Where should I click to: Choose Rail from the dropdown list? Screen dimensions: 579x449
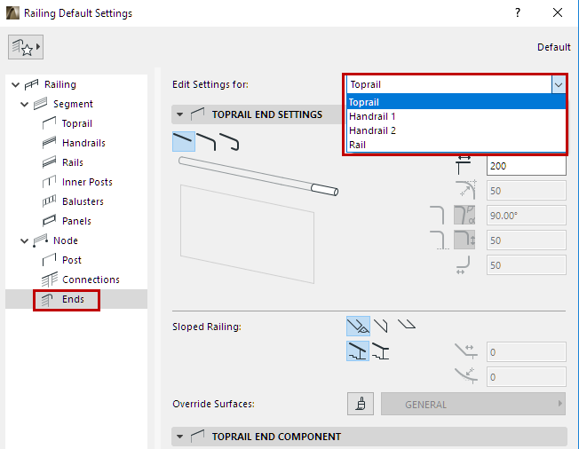click(358, 145)
